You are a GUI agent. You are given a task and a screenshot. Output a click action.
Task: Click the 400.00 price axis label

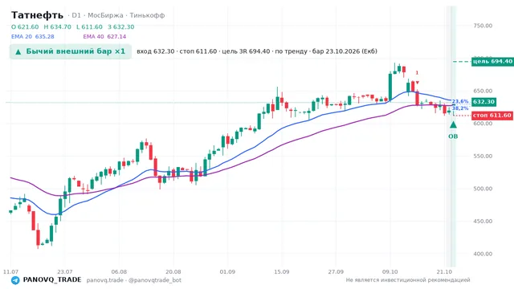click(483, 254)
